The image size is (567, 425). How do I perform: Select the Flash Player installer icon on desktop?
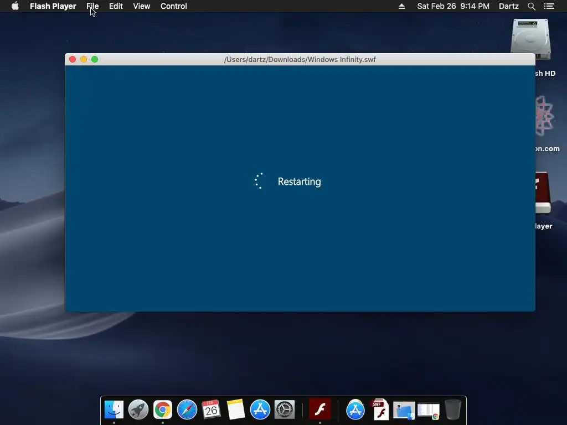click(543, 193)
